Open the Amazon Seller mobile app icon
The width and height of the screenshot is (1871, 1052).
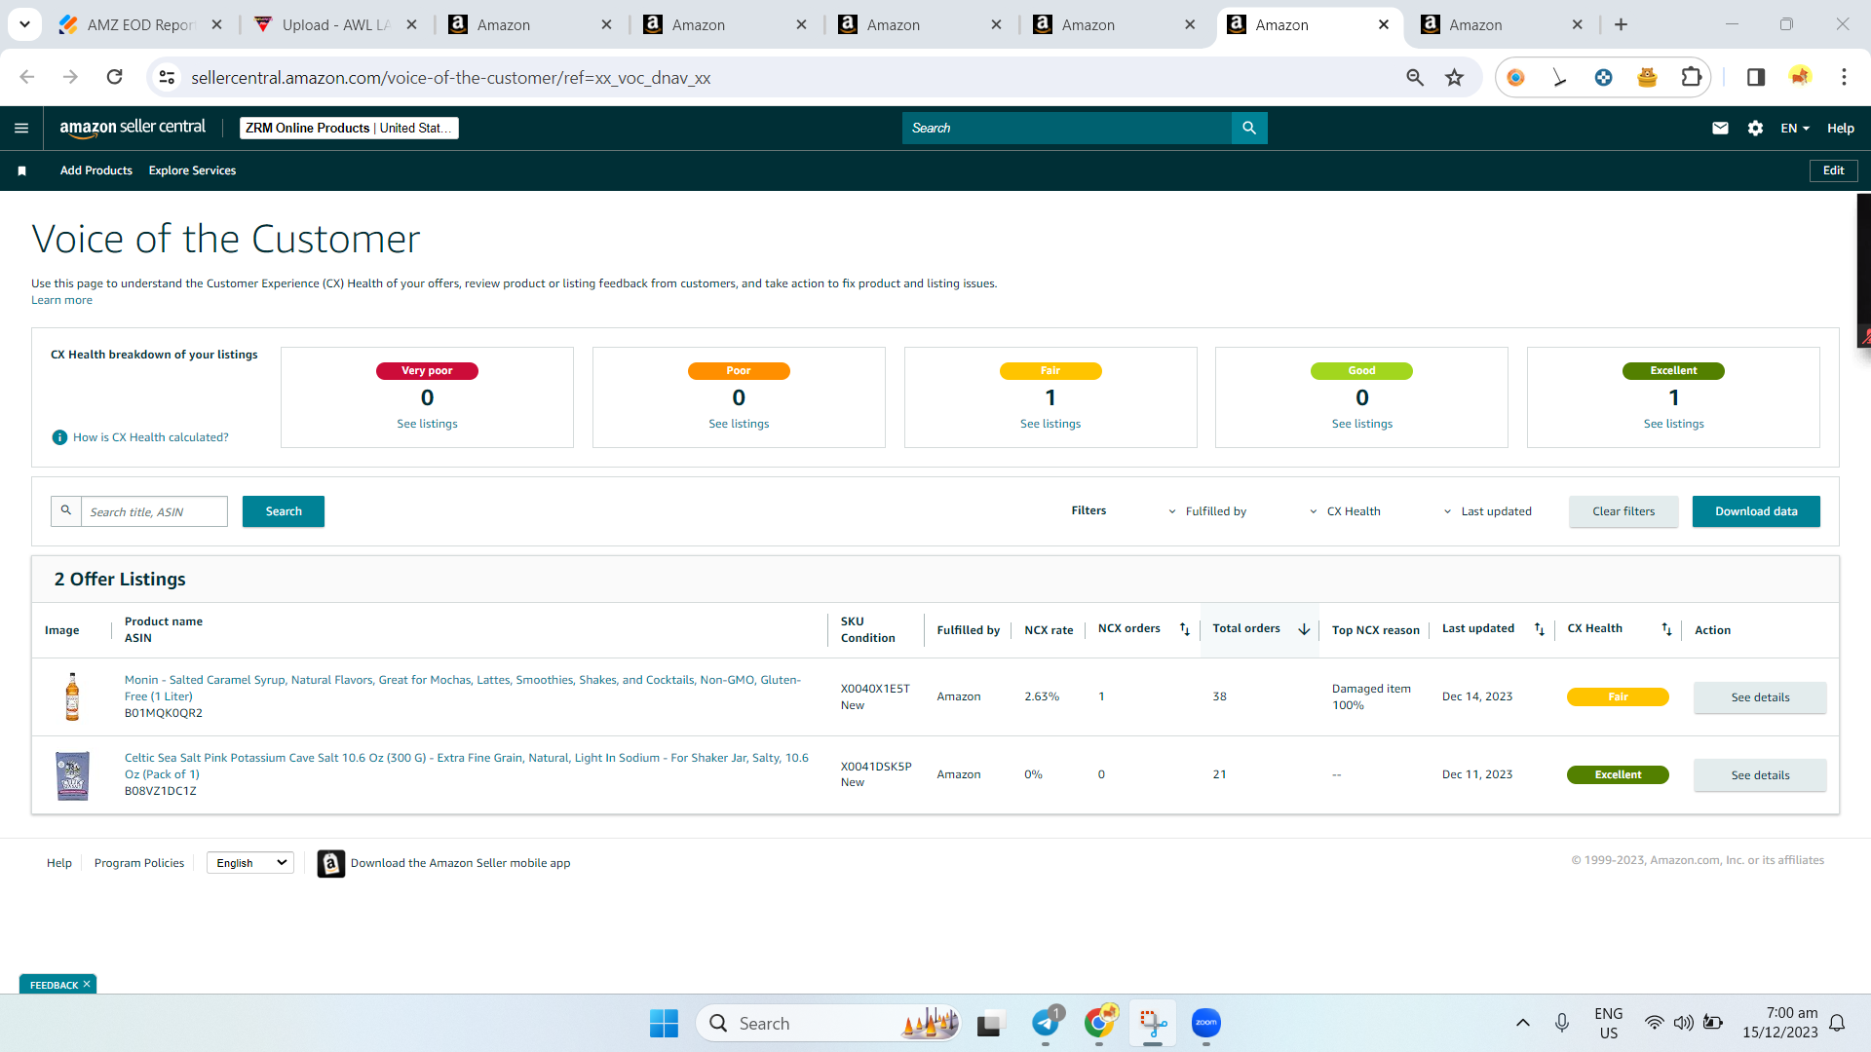(331, 863)
